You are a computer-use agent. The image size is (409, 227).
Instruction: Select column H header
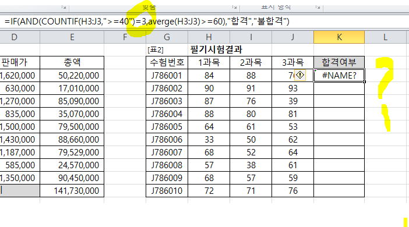click(x=209, y=37)
